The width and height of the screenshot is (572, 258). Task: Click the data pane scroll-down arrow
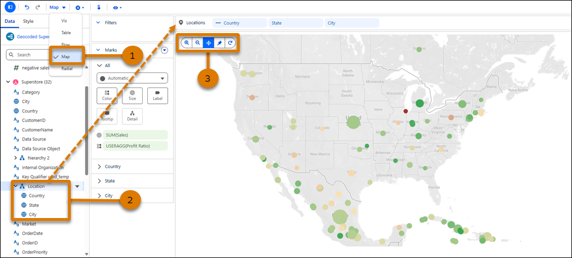(x=86, y=254)
